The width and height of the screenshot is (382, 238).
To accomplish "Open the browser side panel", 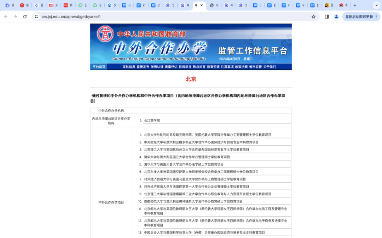I will (327, 17).
